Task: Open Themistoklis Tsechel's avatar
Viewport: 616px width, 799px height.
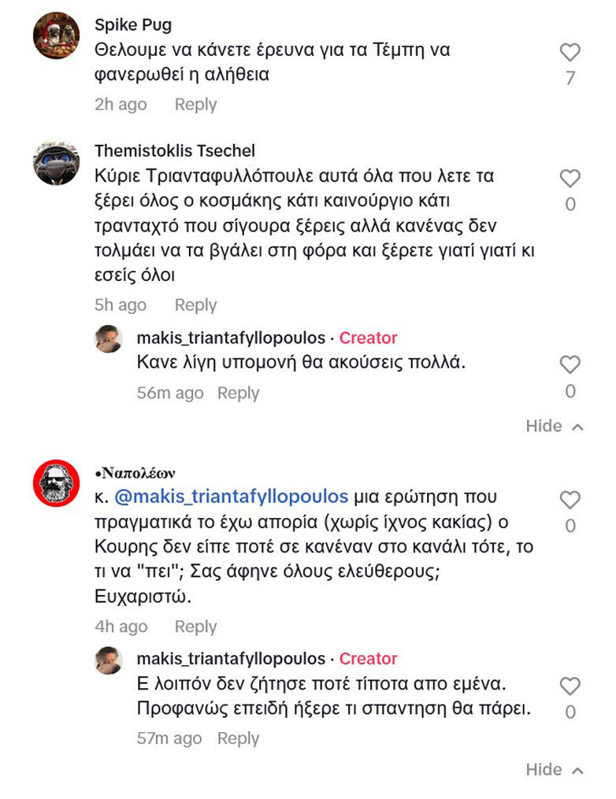Action: [57, 162]
